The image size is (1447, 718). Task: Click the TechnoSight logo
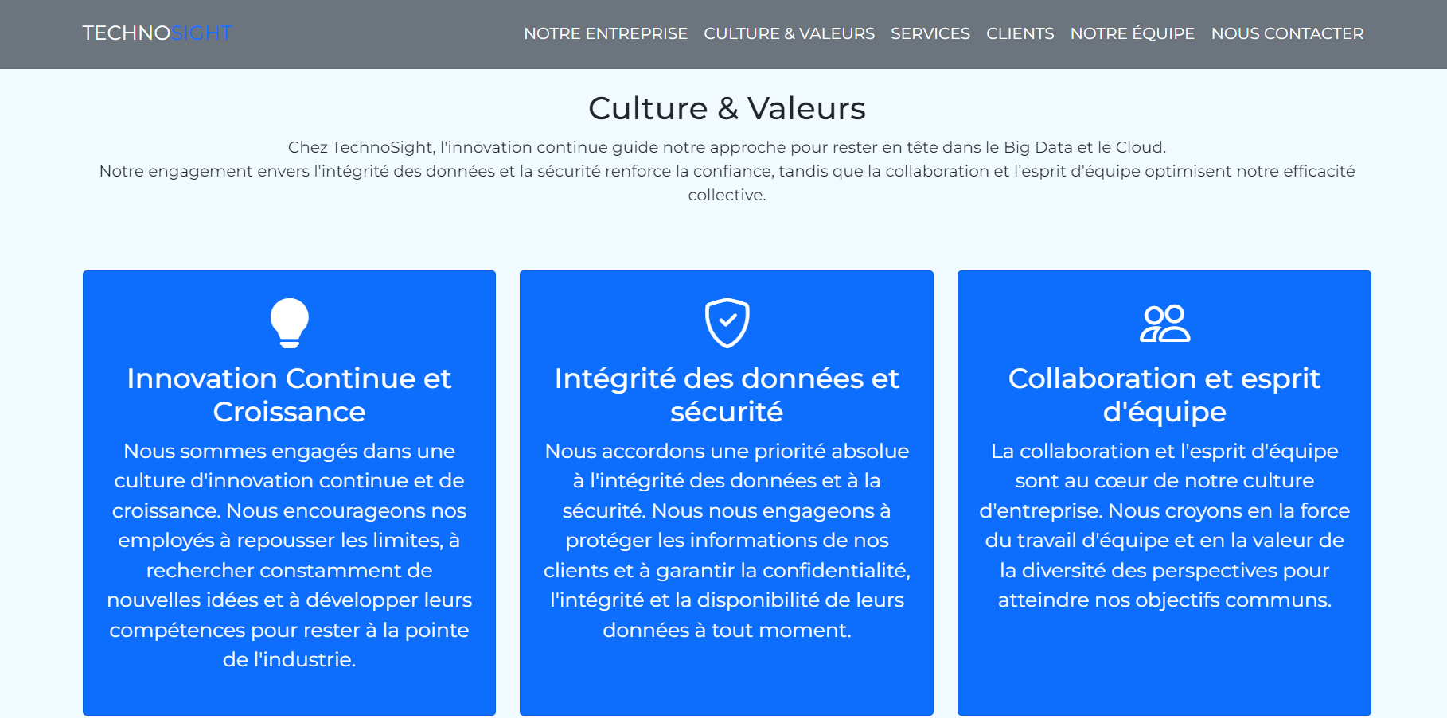point(157,33)
